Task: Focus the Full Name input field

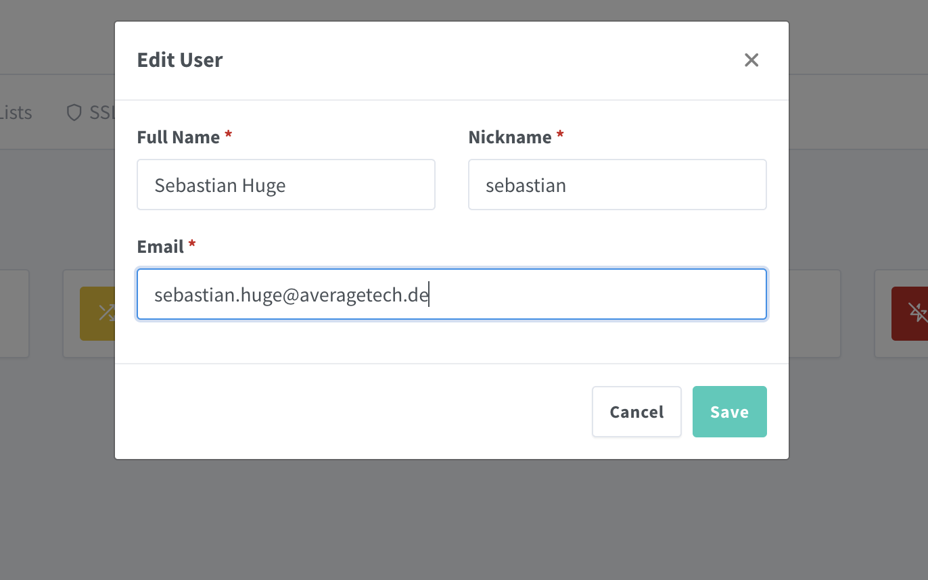Action: pyautogui.click(x=285, y=185)
